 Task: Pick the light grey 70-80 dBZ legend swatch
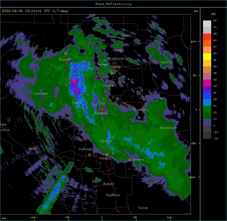(x=207, y=24)
